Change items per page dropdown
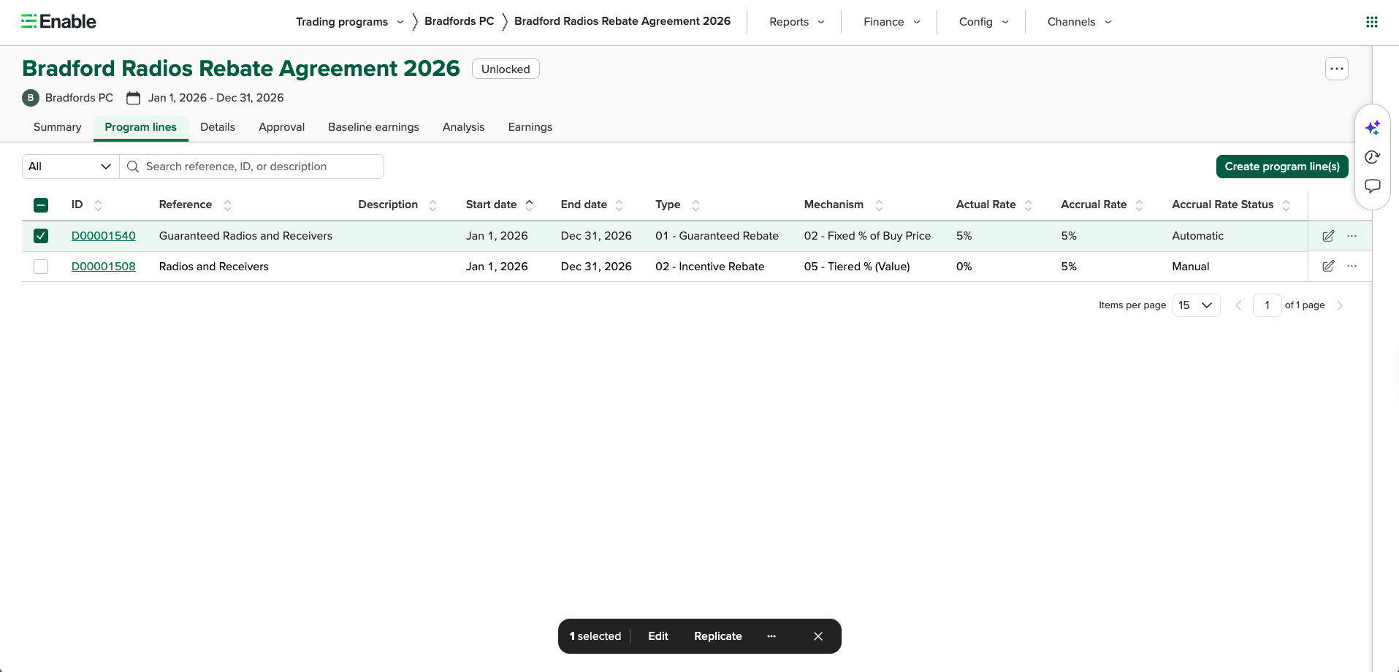Viewport: 1399px width, 672px height. click(1196, 305)
